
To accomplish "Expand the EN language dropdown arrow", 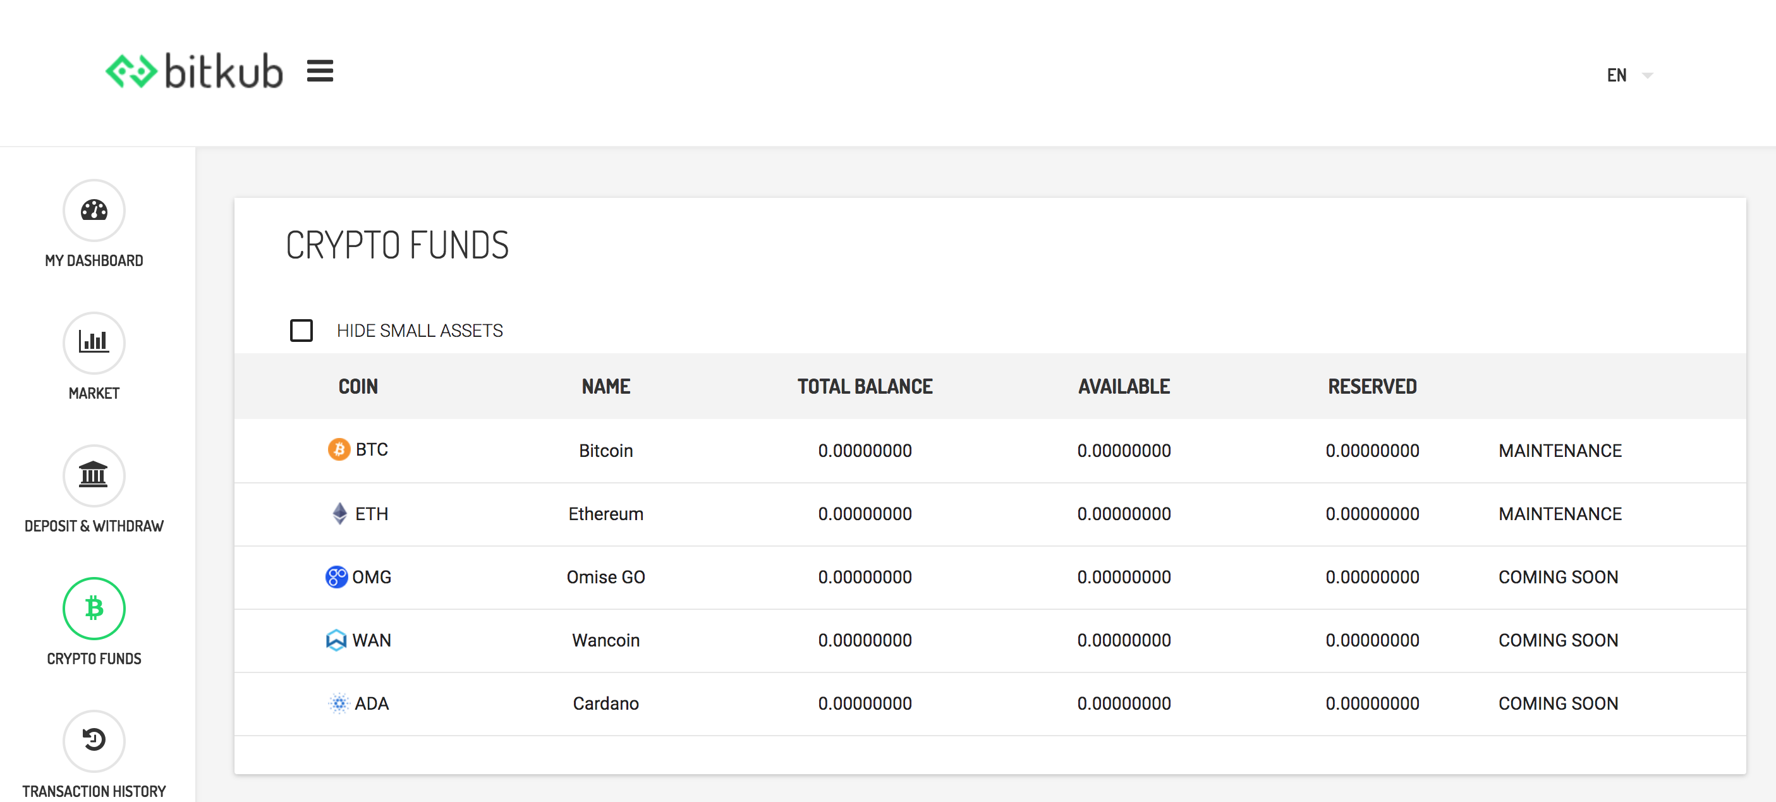I will [1648, 75].
